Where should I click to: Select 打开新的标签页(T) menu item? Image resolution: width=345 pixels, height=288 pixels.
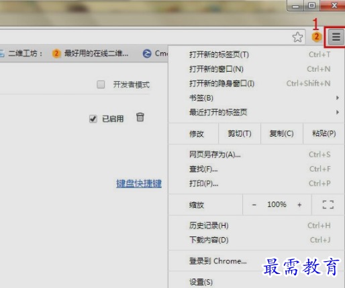point(256,54)
